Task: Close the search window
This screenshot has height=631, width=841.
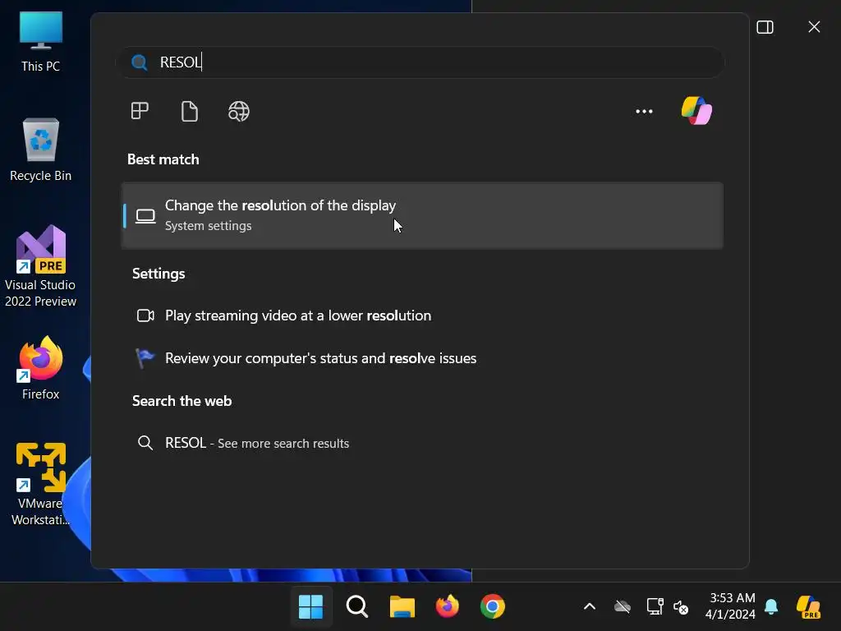Action: [x=814, y=27]
